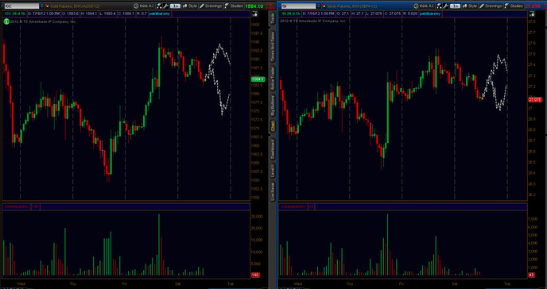Expand the /GC symbol dropdown arrow
547x289 pixels.
(x=42, y=6)
